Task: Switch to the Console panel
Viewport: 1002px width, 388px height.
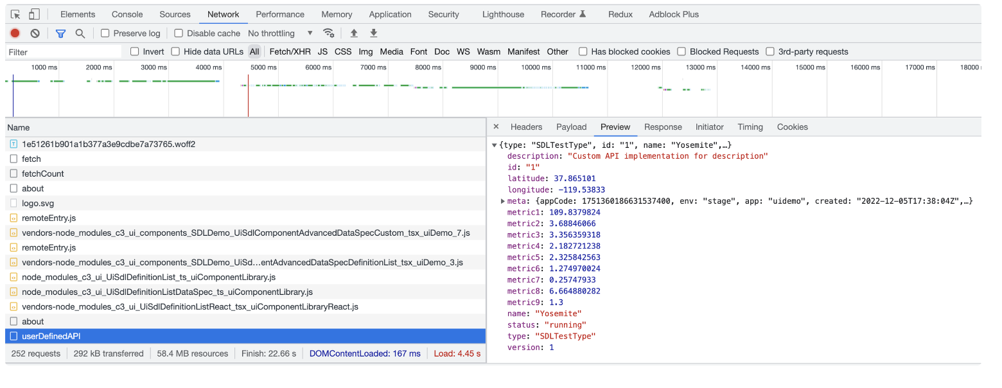Action: pos(127,13)
